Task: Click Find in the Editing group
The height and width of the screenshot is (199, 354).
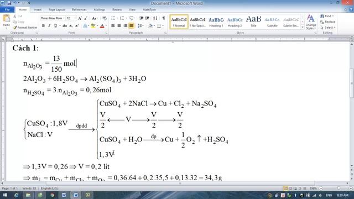Action: pyautogui.click(x=327, y=16)
